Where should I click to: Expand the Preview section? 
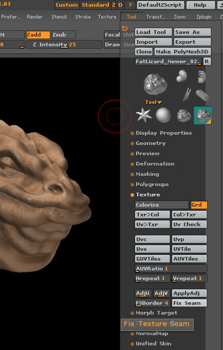tap(147, 154)
